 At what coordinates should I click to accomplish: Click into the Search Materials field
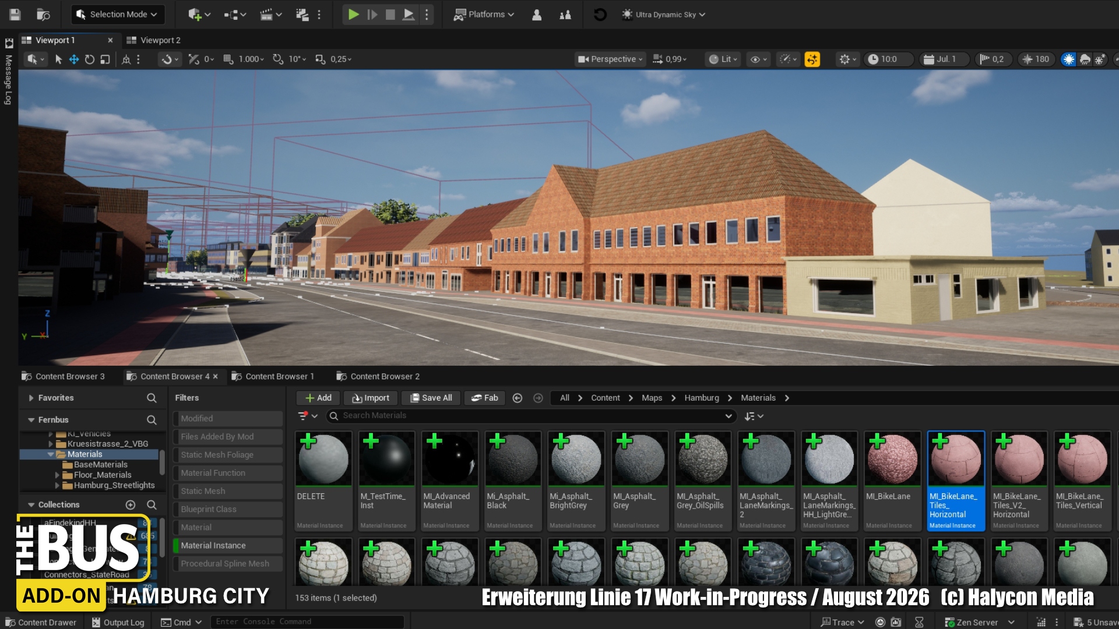click(530, 416)
